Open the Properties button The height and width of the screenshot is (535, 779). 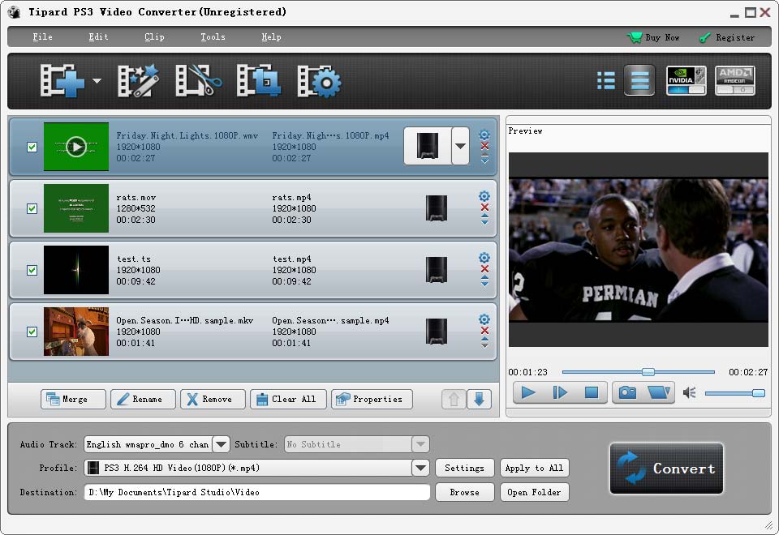[x=372, y=399]
